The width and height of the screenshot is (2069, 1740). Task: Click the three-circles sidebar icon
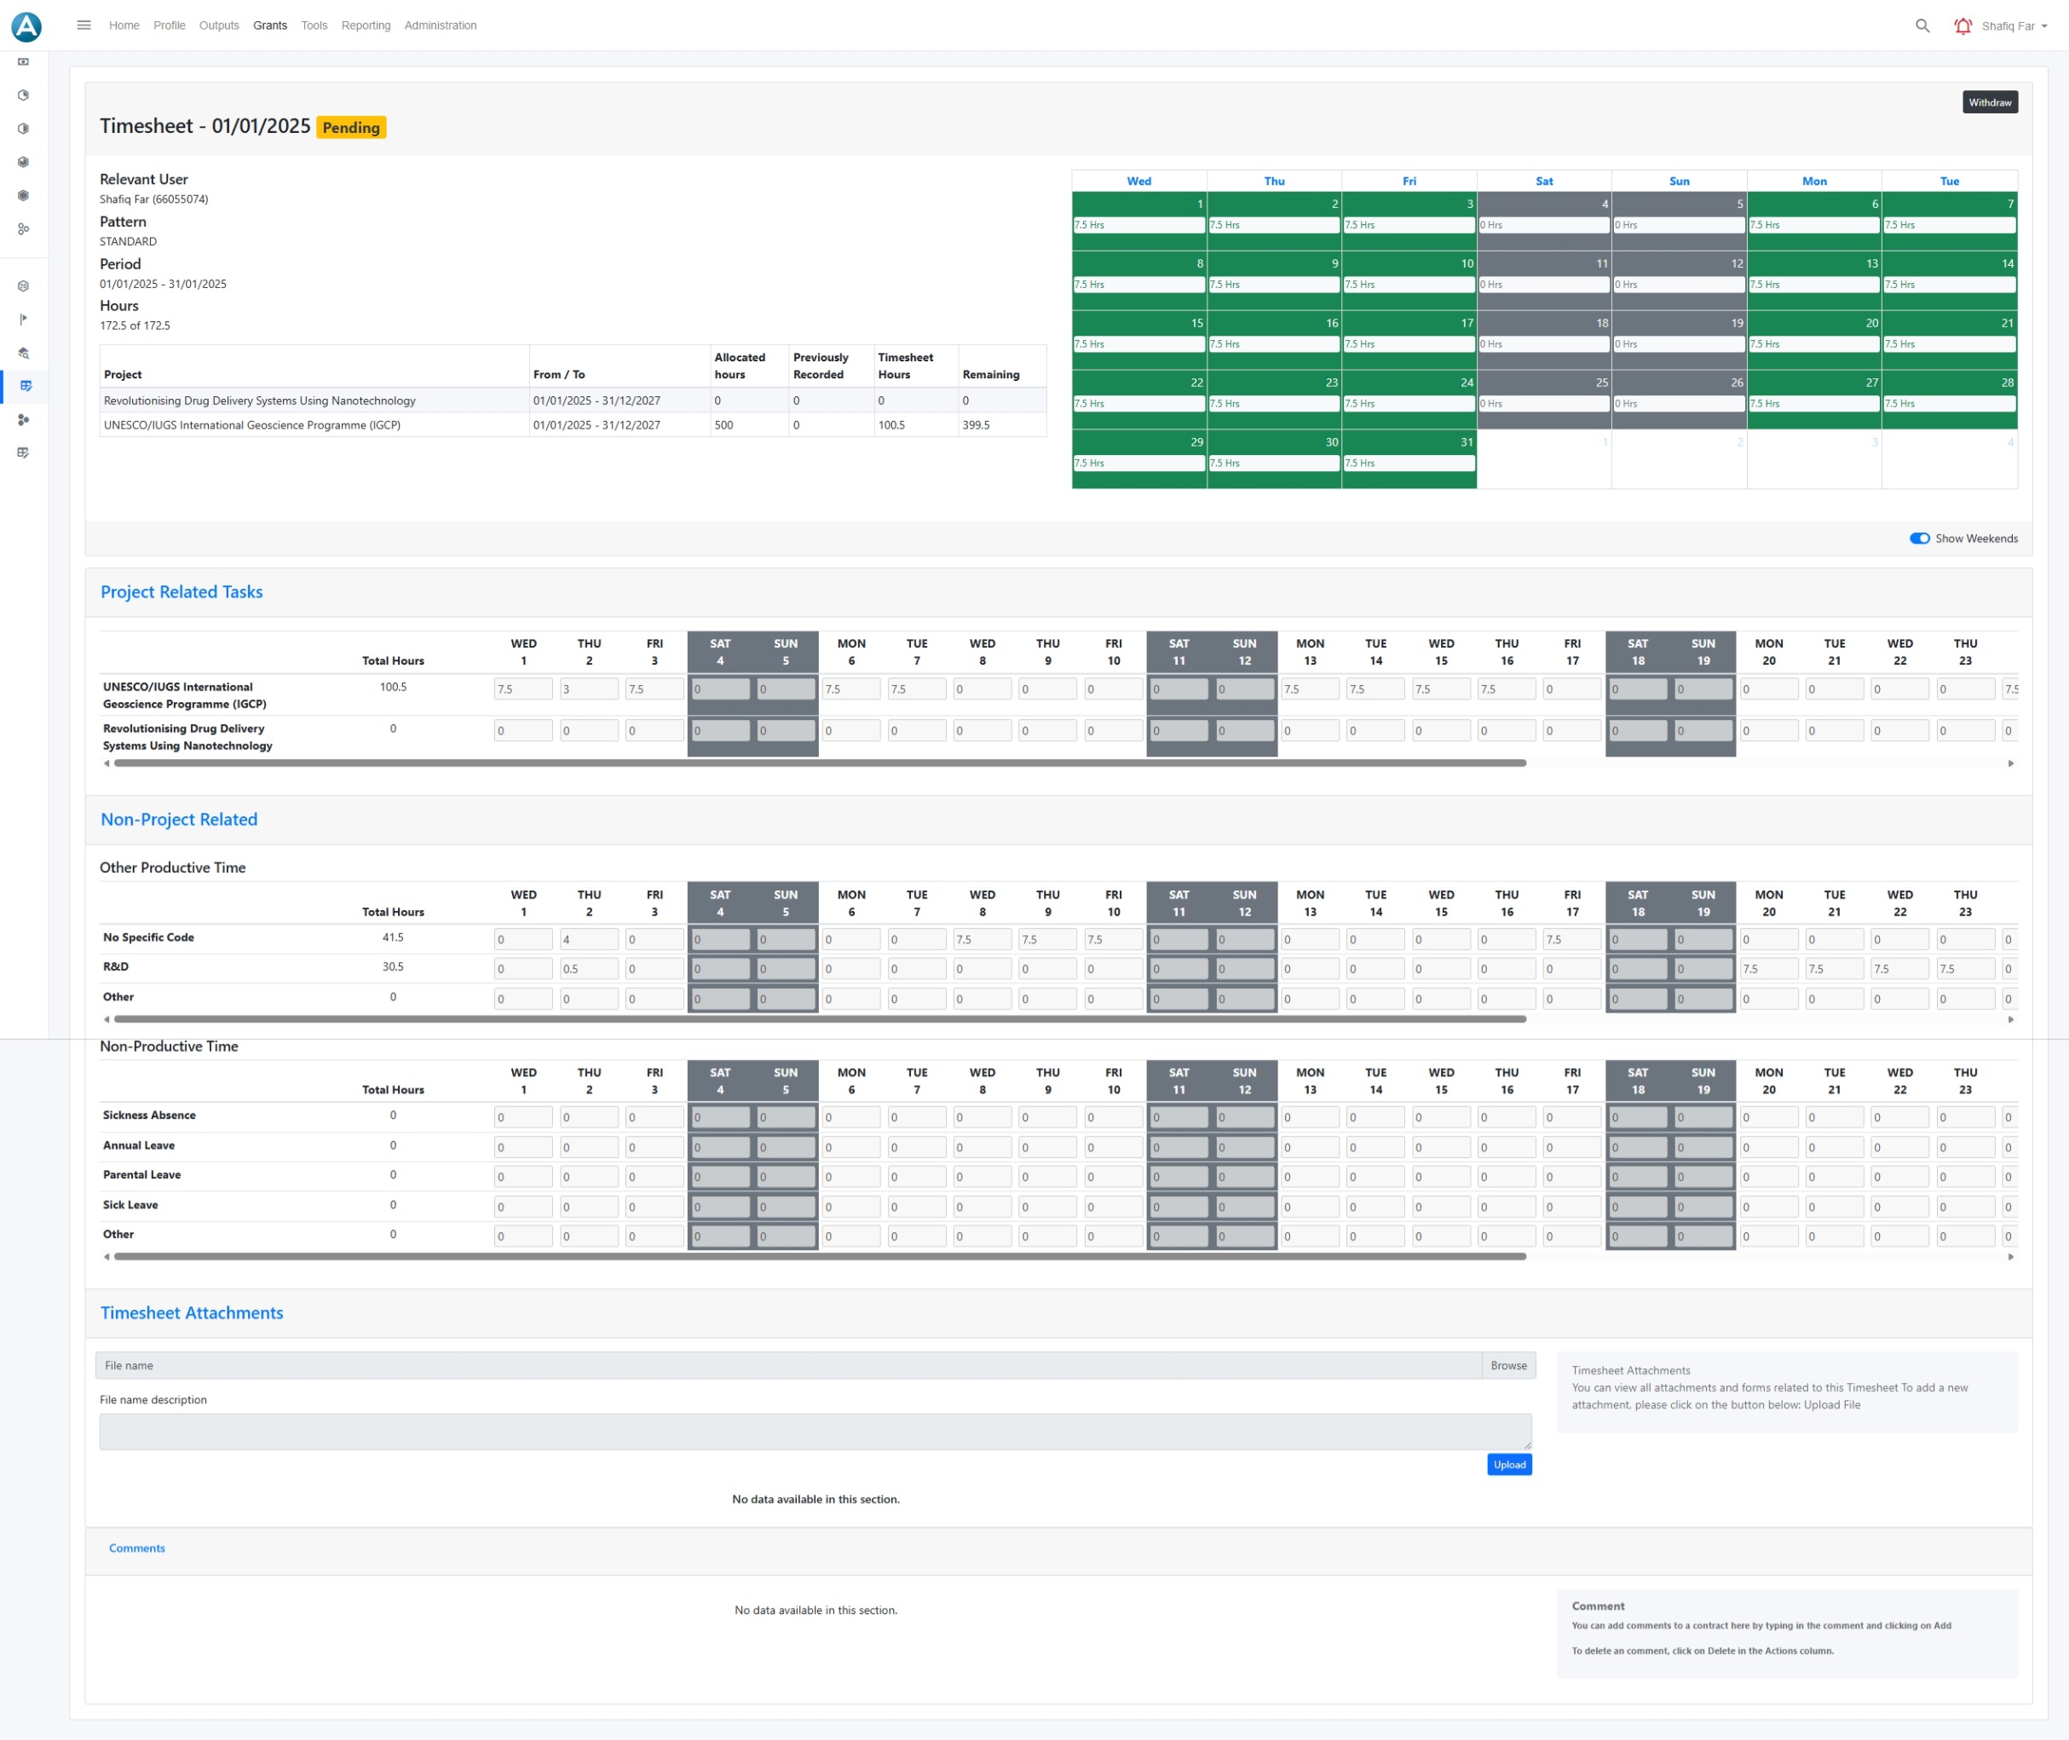(24, 419)
